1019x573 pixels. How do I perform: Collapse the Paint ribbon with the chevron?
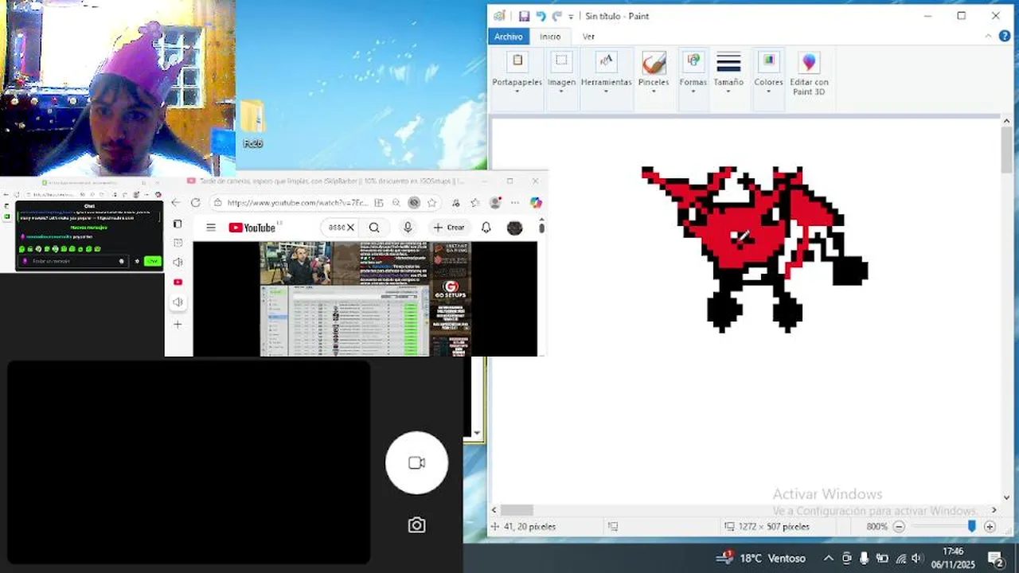tap(989, 37)
